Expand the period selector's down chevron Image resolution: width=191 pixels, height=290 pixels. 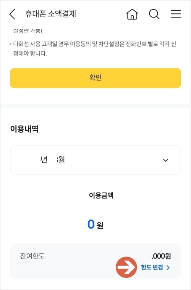pyautogui.click(x=165, y=160)
